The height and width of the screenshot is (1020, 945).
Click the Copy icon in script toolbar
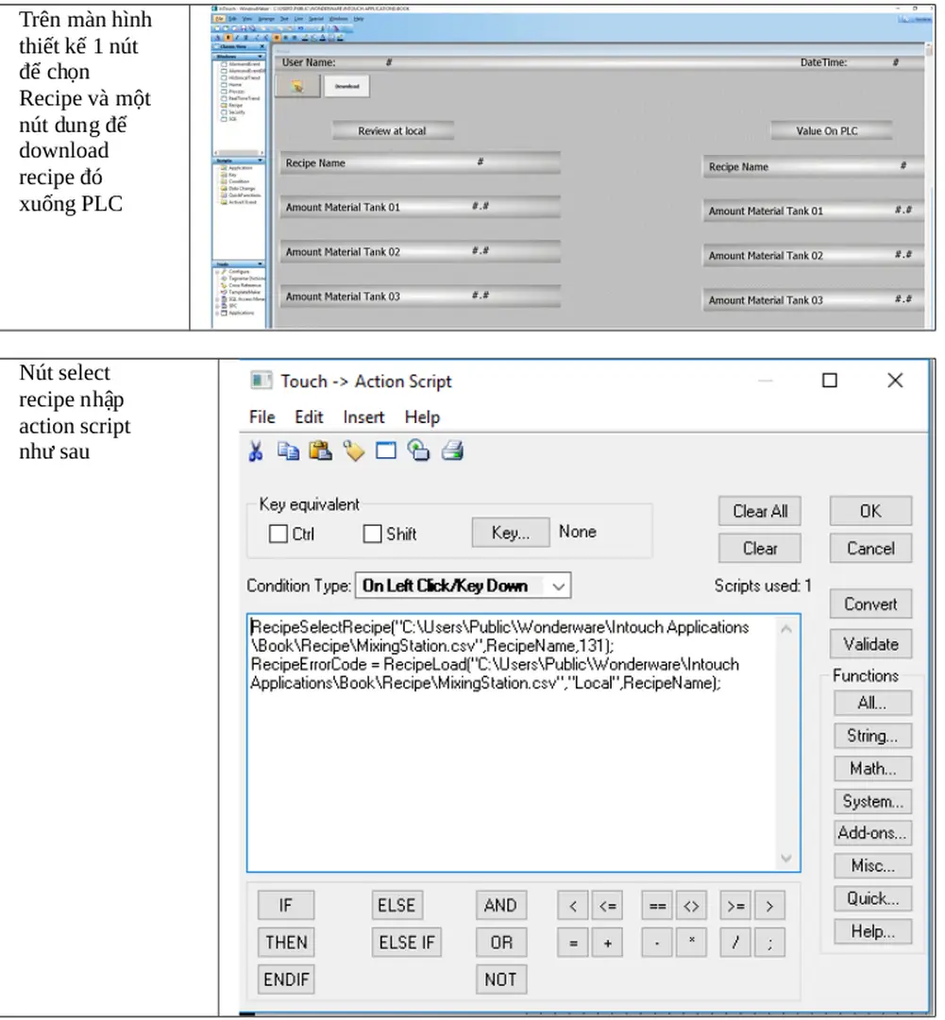pos(288,450)
